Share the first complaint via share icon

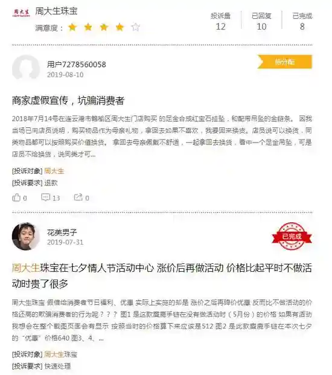point(78,197)
